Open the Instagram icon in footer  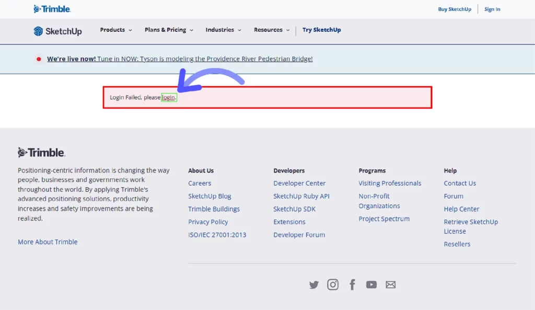tap(333, 284)
